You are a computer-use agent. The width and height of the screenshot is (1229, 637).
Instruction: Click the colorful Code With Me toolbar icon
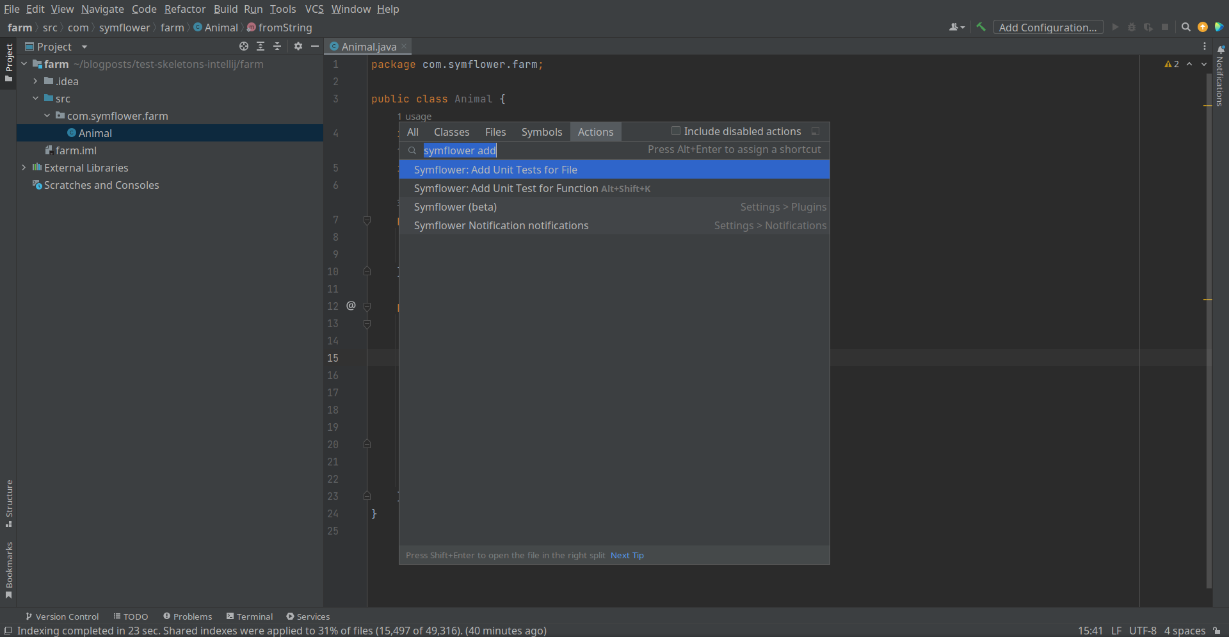[x=1219, y=27]
